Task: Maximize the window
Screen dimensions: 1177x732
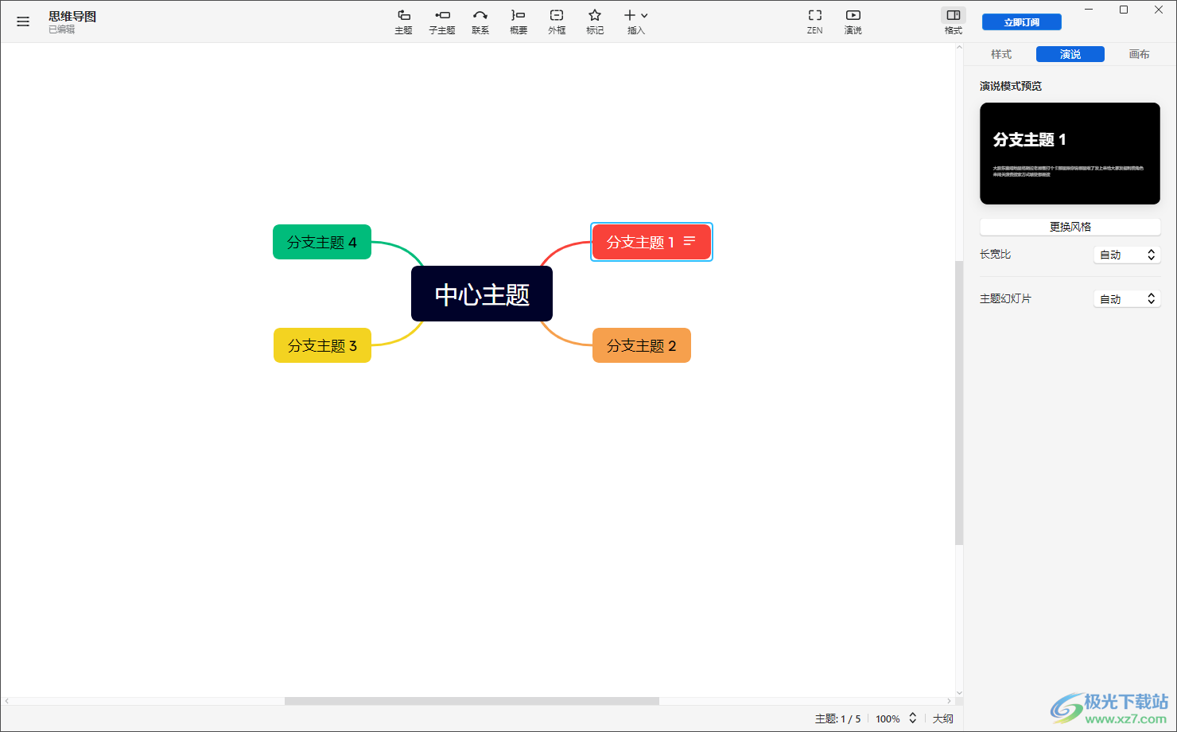Action: tap(1124, 10)
